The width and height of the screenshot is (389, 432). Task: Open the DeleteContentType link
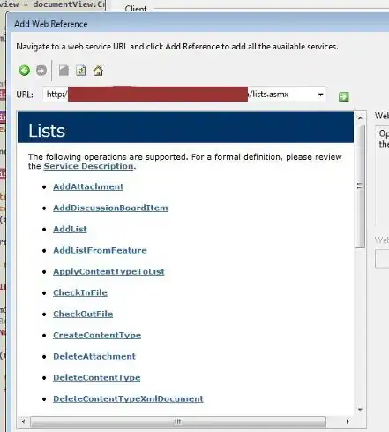click(97, 377)
